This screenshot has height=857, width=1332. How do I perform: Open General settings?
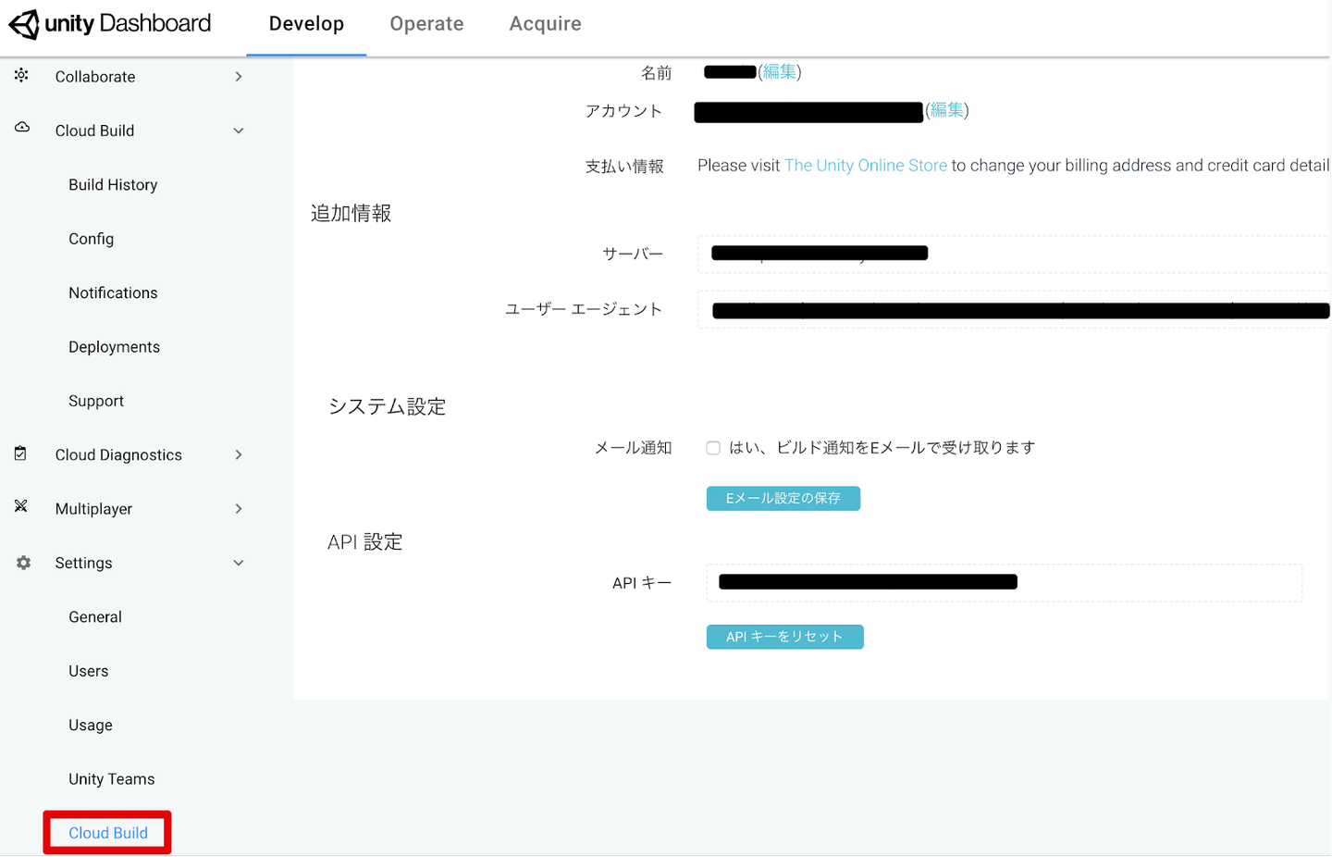95,617
